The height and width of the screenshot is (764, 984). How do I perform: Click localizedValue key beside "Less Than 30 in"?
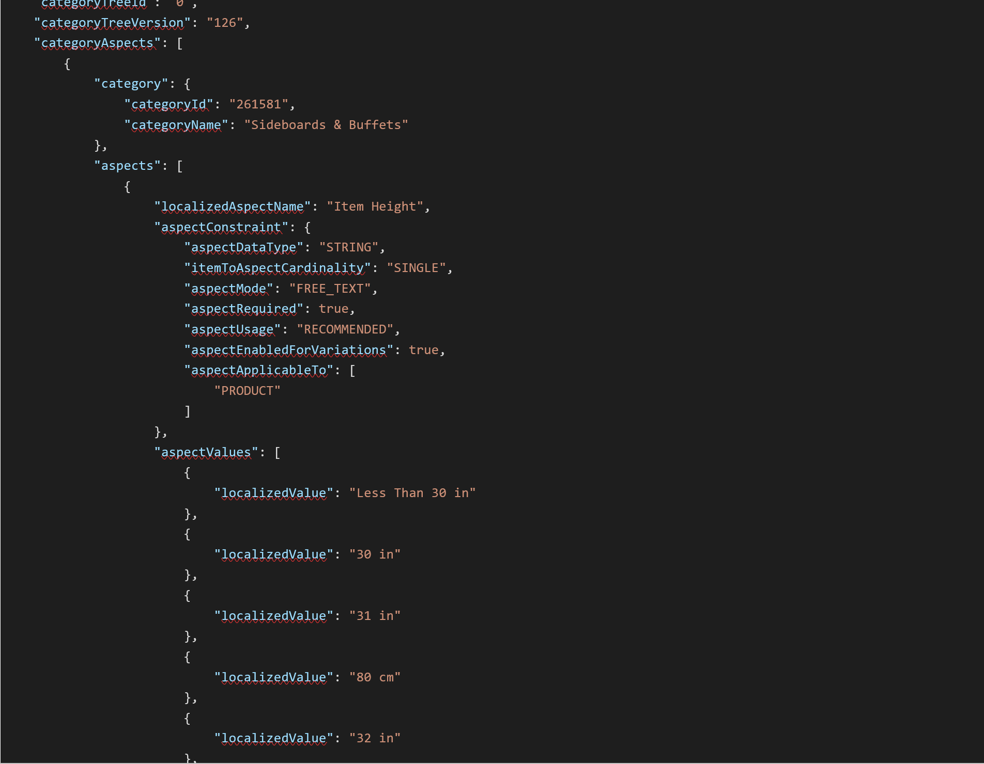point(274,493)
